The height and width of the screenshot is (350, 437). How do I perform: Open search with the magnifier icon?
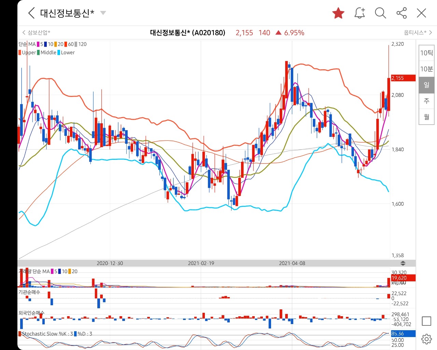pos(380,13)
